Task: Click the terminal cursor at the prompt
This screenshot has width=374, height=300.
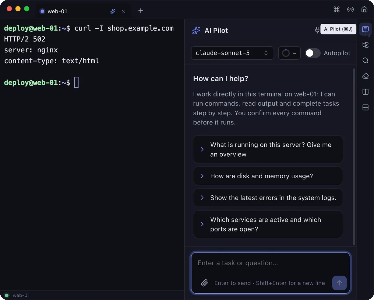Action: (x=76, y=82)
